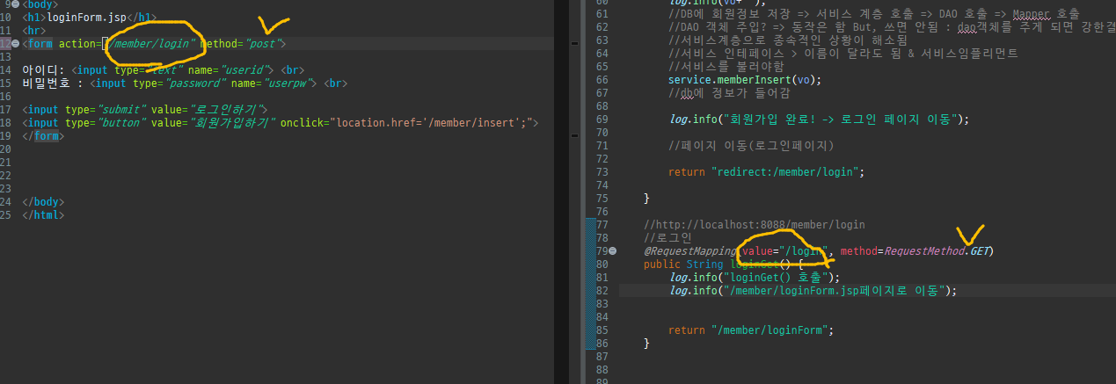This screenshot has height=384, width=1116.
Task: Click line number 86 in Java editor
Action: pos(602,344)
